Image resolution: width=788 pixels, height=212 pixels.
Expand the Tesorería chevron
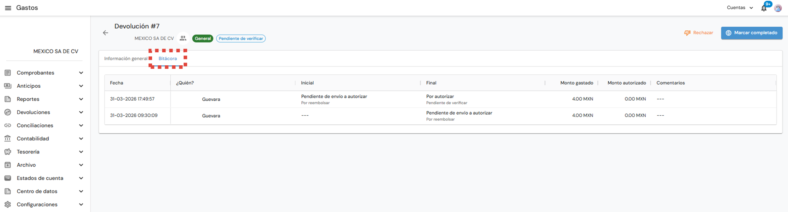click(x=81, y=152)
